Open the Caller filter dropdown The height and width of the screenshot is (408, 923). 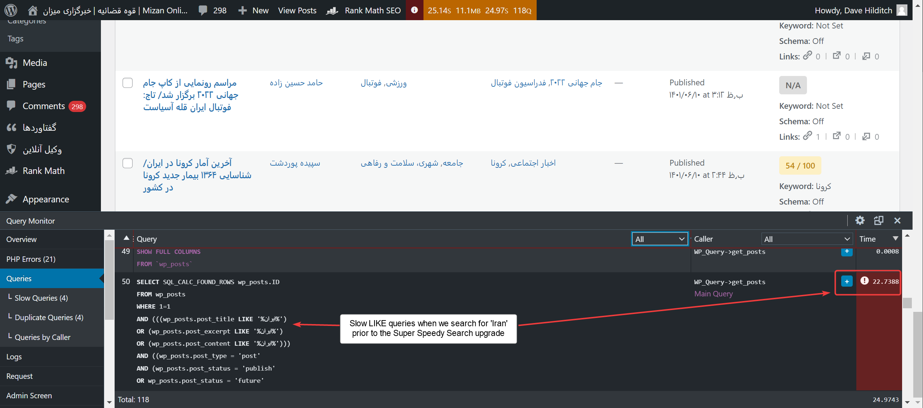click(807, 239)
